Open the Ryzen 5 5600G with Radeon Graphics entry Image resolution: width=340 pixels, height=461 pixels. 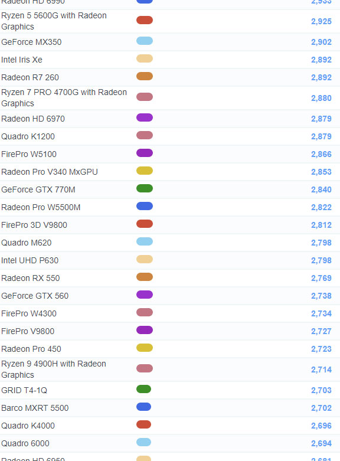(x=54, y=21)
